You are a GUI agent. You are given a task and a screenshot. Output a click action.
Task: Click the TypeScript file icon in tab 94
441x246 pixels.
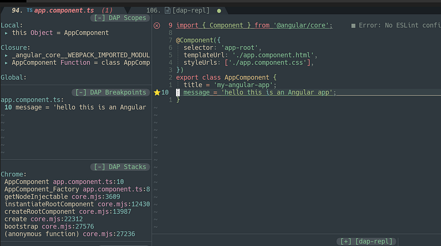pyautogui.click(x=30, y=10)
